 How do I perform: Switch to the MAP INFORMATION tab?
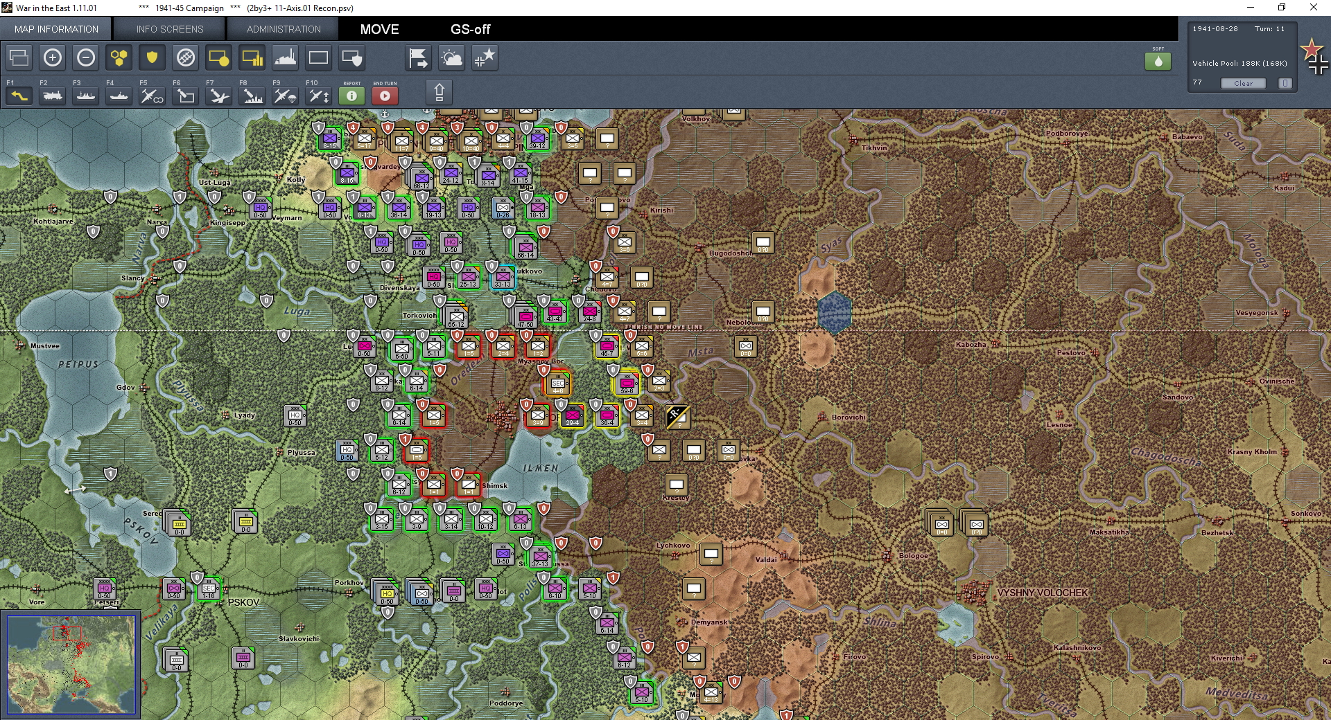(56, 29)
